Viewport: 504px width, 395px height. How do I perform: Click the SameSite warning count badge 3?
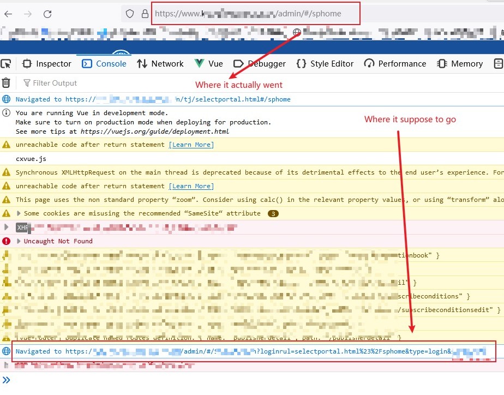pyautogui.click(x=273, y=213)
